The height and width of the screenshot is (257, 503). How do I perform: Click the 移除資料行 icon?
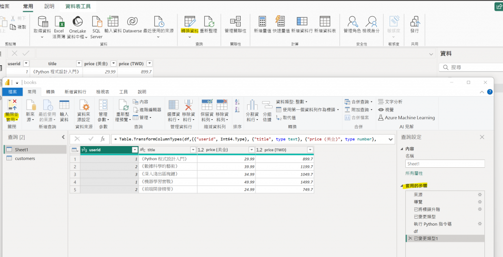click(188, 105)
